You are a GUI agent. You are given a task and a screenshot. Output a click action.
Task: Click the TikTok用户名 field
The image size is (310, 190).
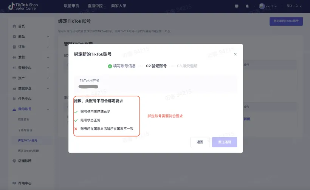156,84
